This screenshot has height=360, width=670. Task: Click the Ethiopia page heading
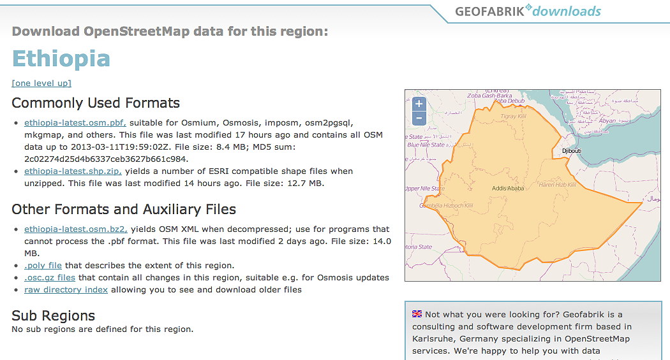point(61,59)
